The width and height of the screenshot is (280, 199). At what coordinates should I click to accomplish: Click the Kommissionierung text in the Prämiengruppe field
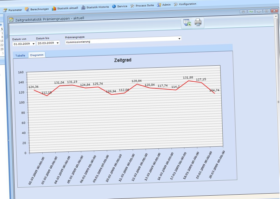click(x=78, y=42)
